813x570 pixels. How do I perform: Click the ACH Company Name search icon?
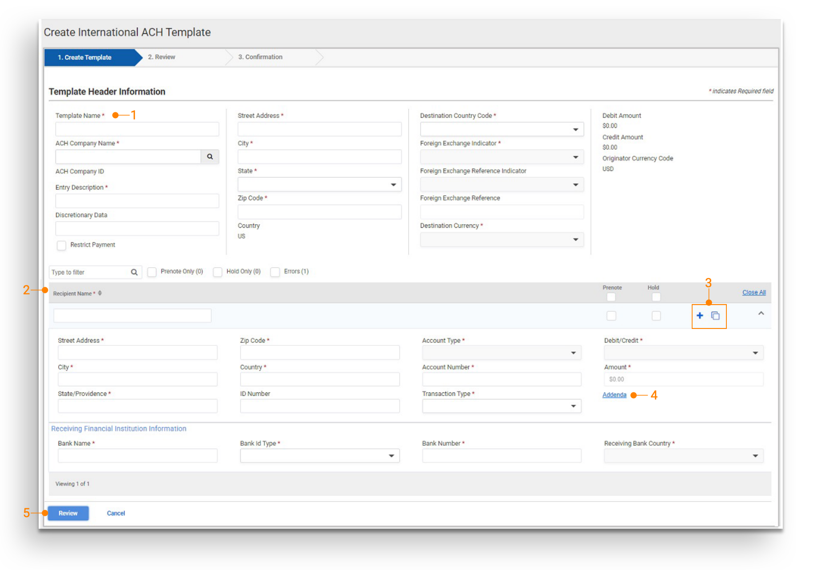click(210, 157)
